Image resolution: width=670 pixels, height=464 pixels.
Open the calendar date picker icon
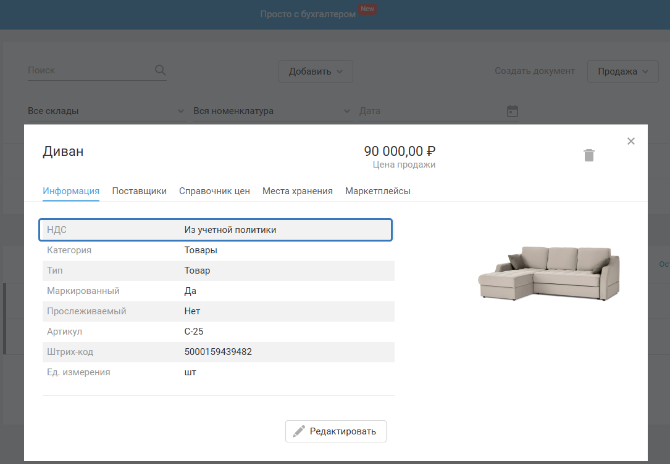[x=512, y=111]
